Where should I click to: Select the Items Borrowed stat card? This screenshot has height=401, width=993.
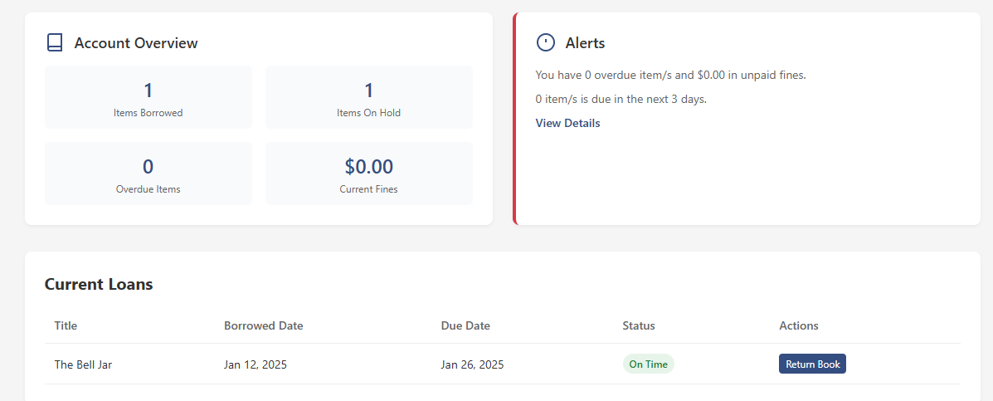coord(148,97)
